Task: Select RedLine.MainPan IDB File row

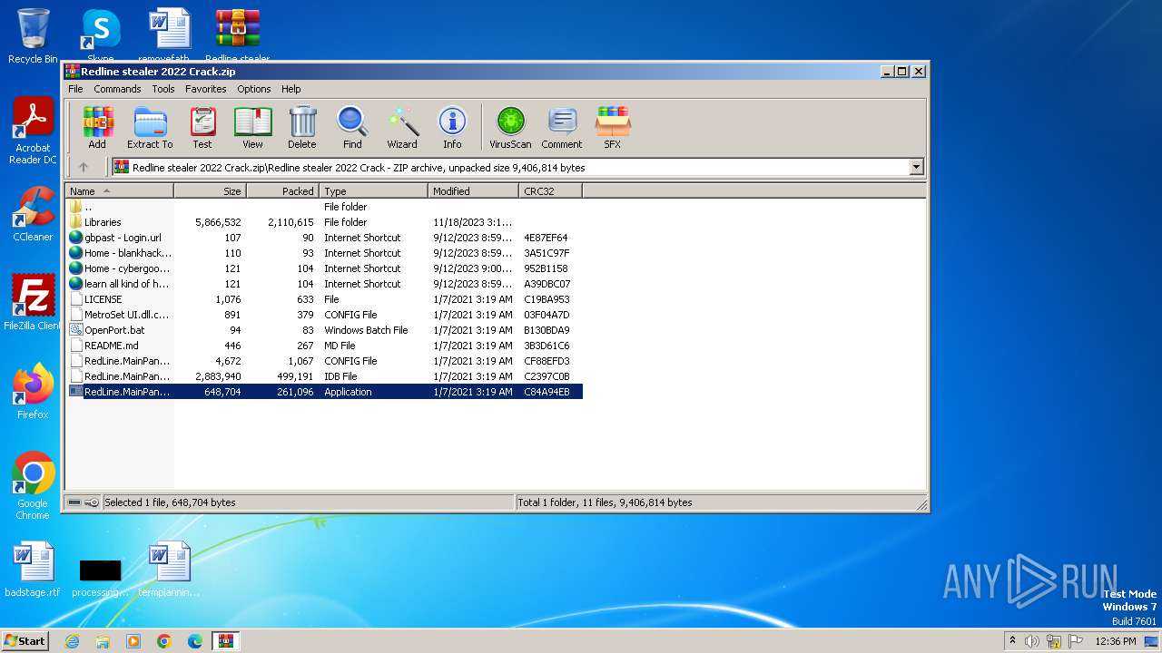Action: (x=324, y=376)
